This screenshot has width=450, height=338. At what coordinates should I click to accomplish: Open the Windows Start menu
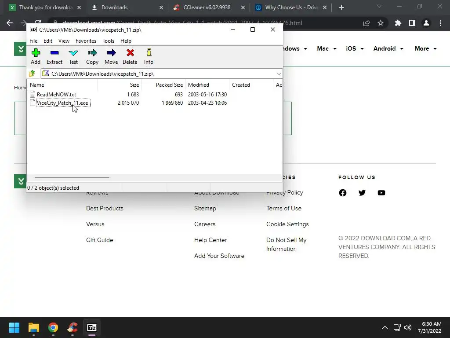(14, 327)
